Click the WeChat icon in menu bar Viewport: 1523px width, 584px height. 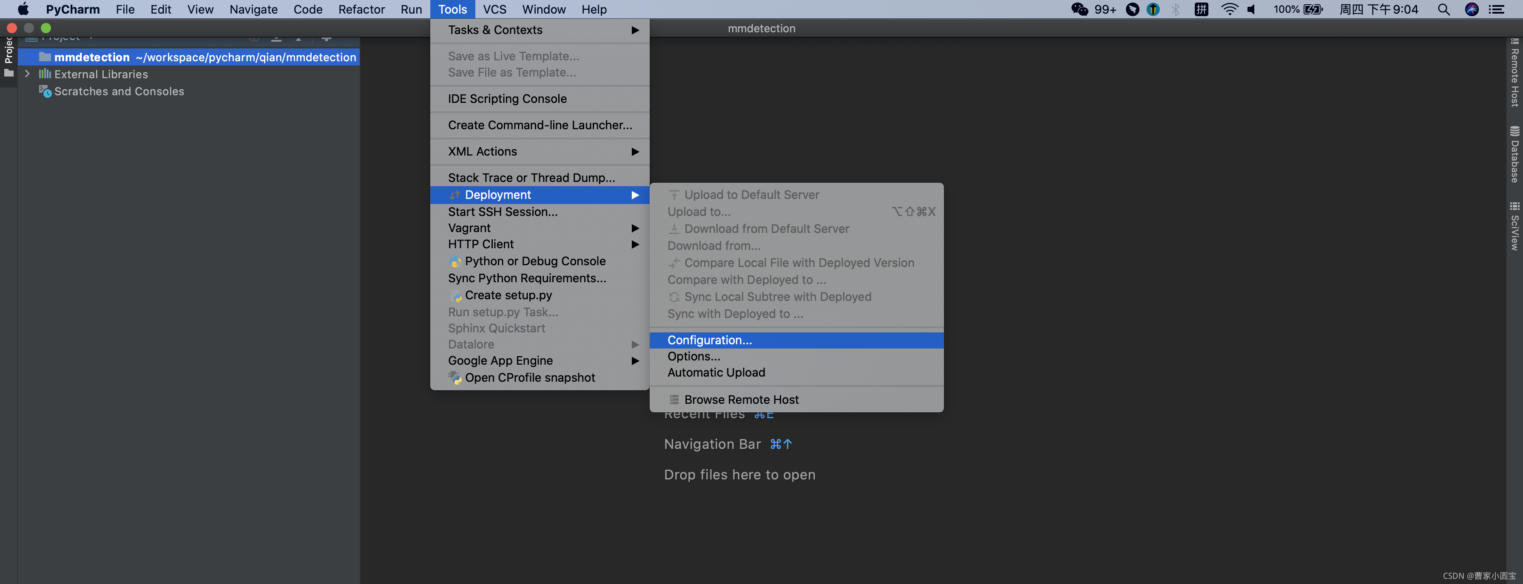[x=1079, y=9]
